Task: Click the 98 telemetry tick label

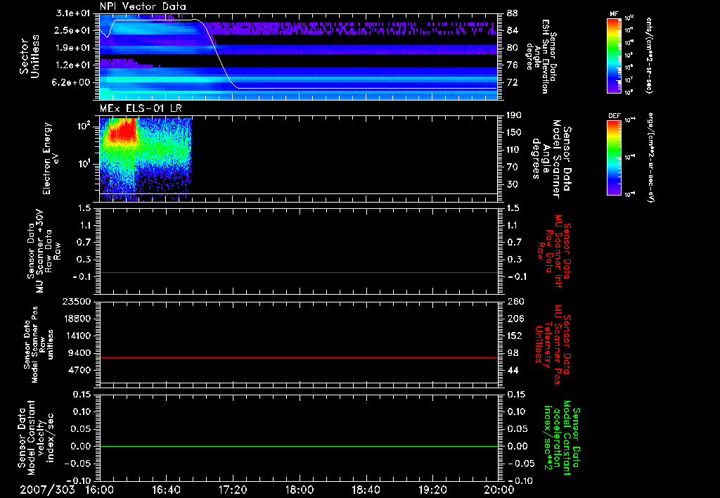Action: (x=513, y=353)
